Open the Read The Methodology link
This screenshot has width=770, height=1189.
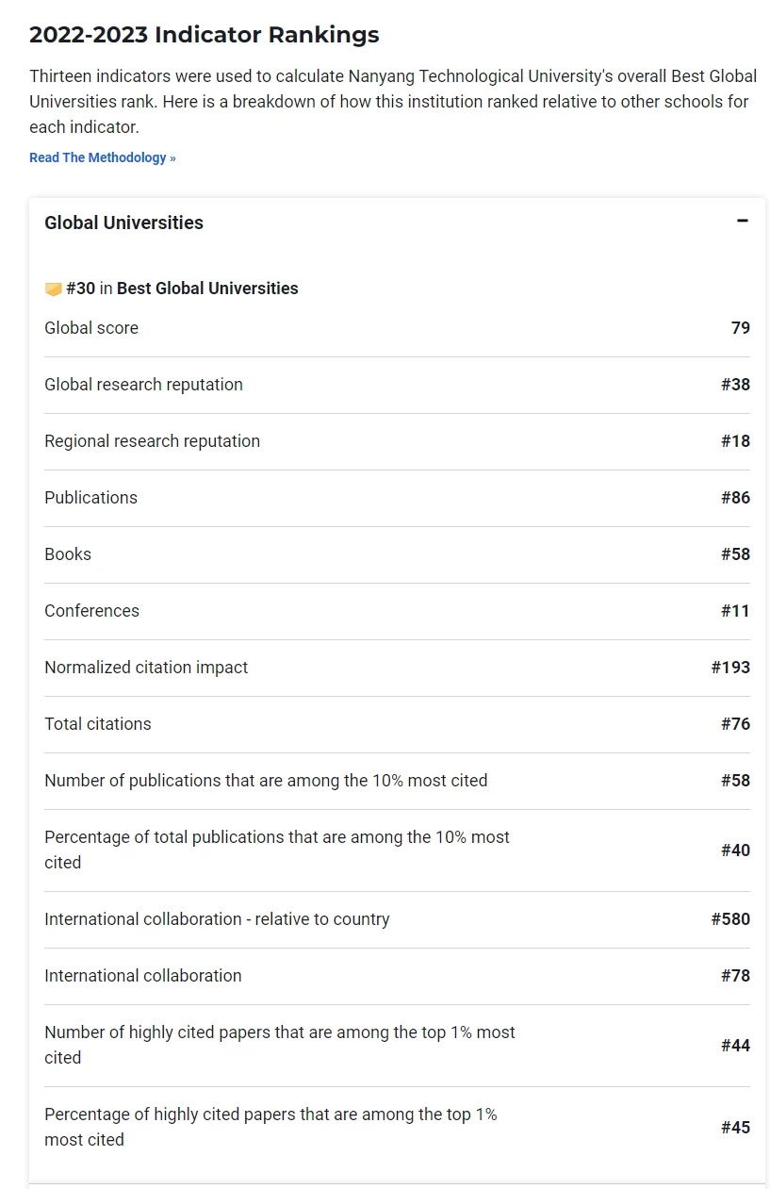pos(102,157)
